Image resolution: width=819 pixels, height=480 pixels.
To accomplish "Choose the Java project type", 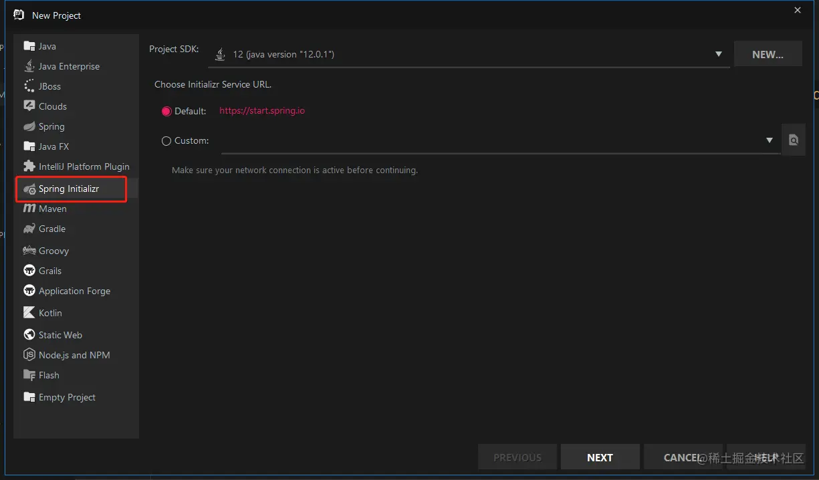I will (x=76, y=46).
